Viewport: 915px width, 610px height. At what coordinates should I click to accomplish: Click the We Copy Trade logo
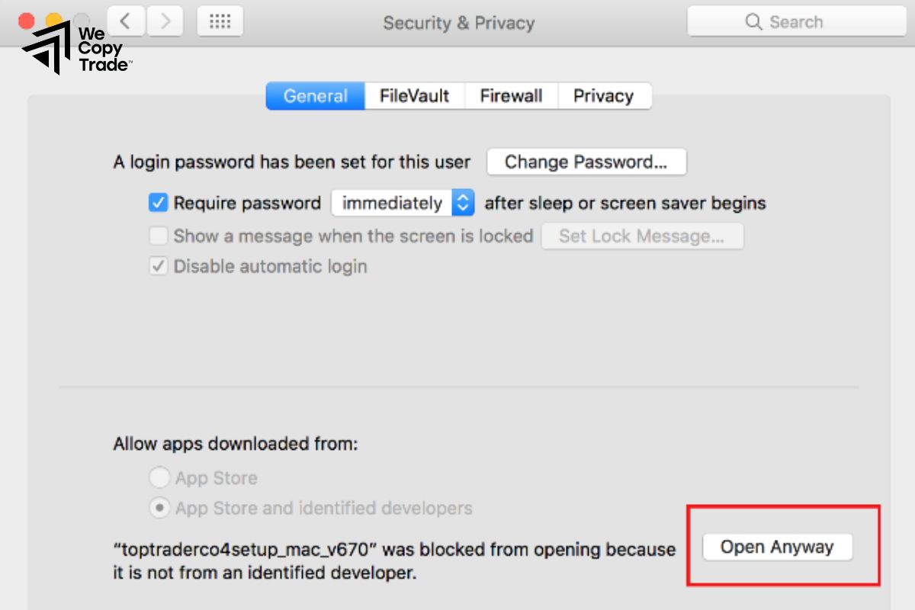[76, 49]
